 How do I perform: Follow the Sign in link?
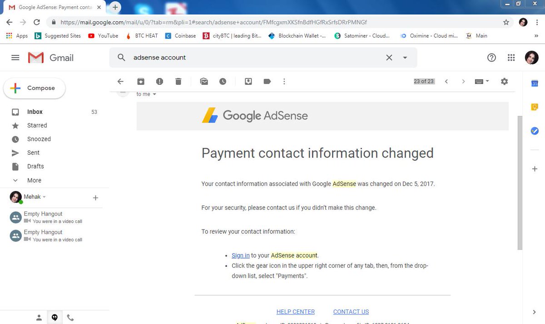(x=240, y=255)
